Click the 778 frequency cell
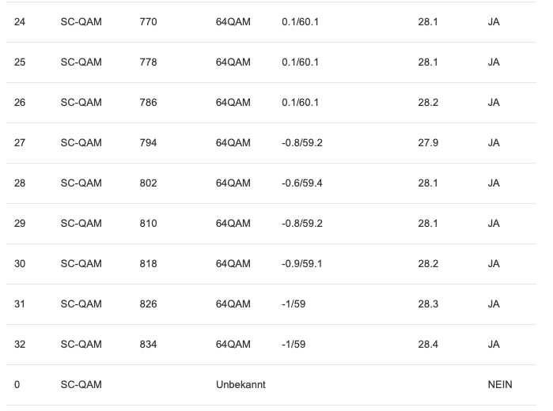 (148, 62)
